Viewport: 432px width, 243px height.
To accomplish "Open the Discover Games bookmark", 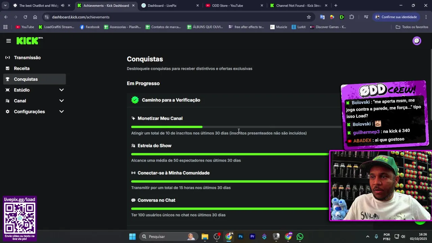I will pos(328,27).
